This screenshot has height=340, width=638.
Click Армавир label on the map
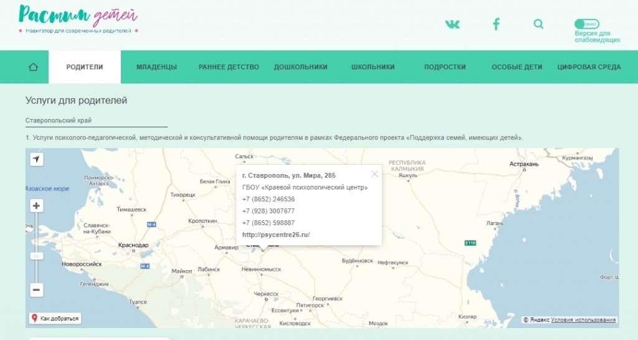[x=226, y=248]
